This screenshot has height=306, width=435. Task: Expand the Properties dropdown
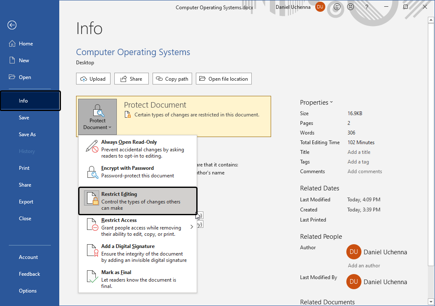[x=331, y=102]
